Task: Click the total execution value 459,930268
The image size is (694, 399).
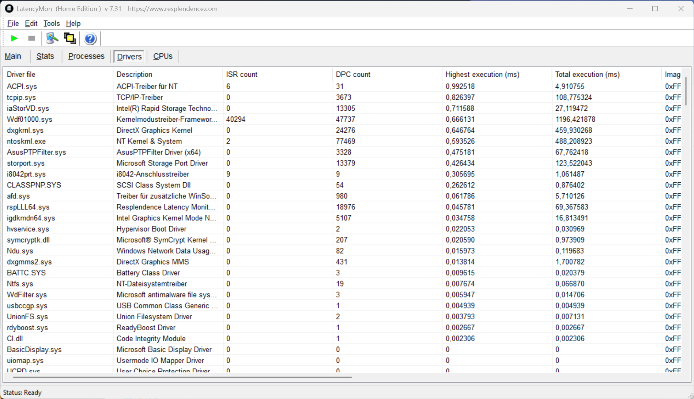Action: tap(573, 130)
